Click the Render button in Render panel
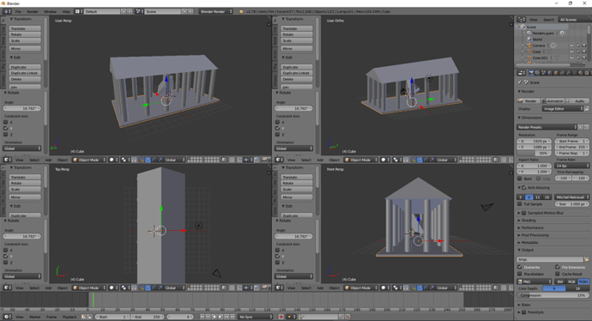 point(528,100)
